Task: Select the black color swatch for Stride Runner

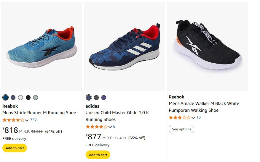Action: [28, 98]
